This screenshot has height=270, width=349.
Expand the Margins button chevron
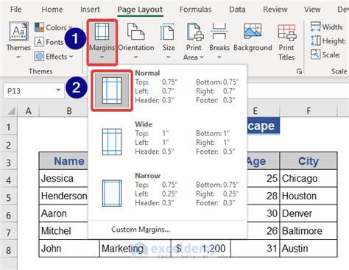click(102, 57)
